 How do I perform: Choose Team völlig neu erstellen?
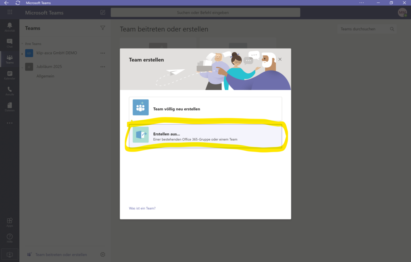(x=205, y=109)
